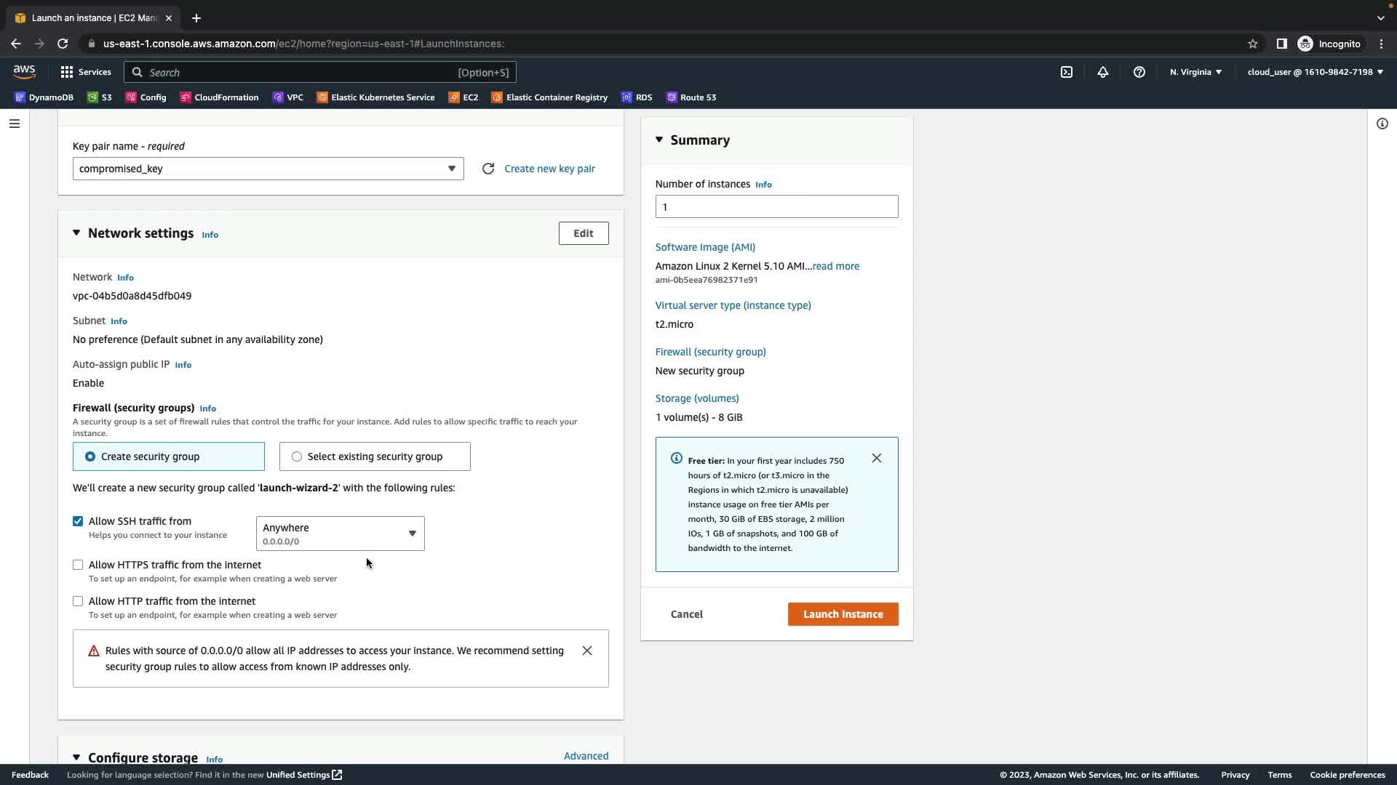Close the Free tier info box

coord(876,458)
